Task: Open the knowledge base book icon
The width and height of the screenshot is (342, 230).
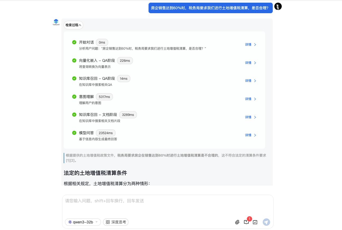Action: pos(246,222)
